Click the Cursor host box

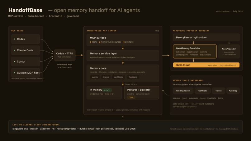(26, 61)
